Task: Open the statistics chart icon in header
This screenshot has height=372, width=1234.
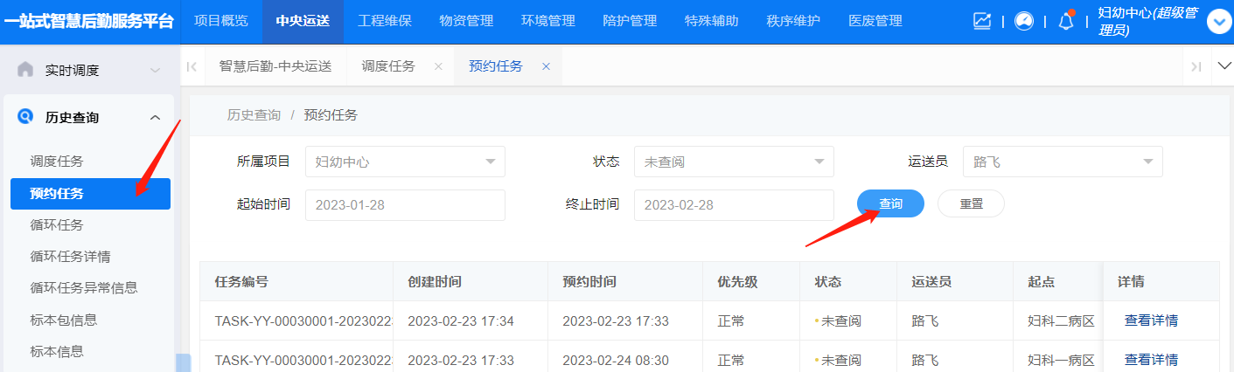Action: [982, 21]
